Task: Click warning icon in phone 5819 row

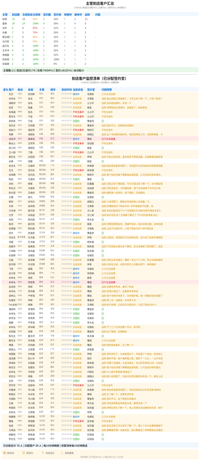Action: click(x=103, y=269)
